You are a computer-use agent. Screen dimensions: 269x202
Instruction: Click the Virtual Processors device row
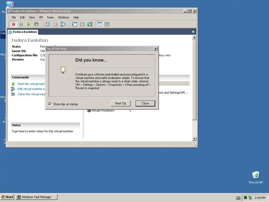[110, 111]
